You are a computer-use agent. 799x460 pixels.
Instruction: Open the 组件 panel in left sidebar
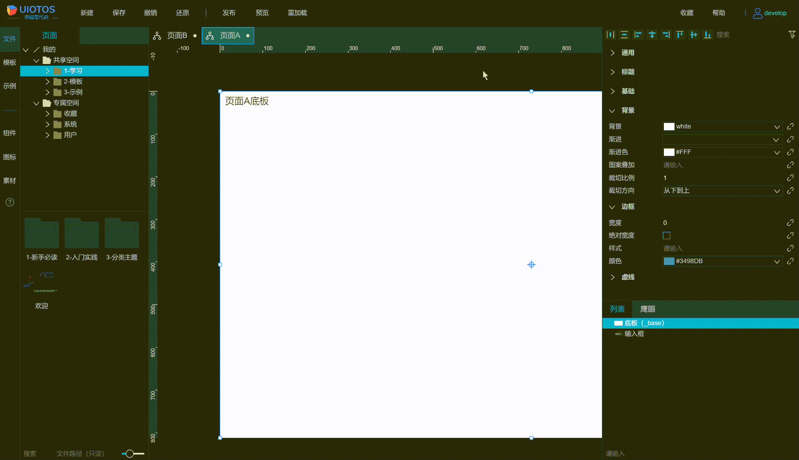coord(10,133)
